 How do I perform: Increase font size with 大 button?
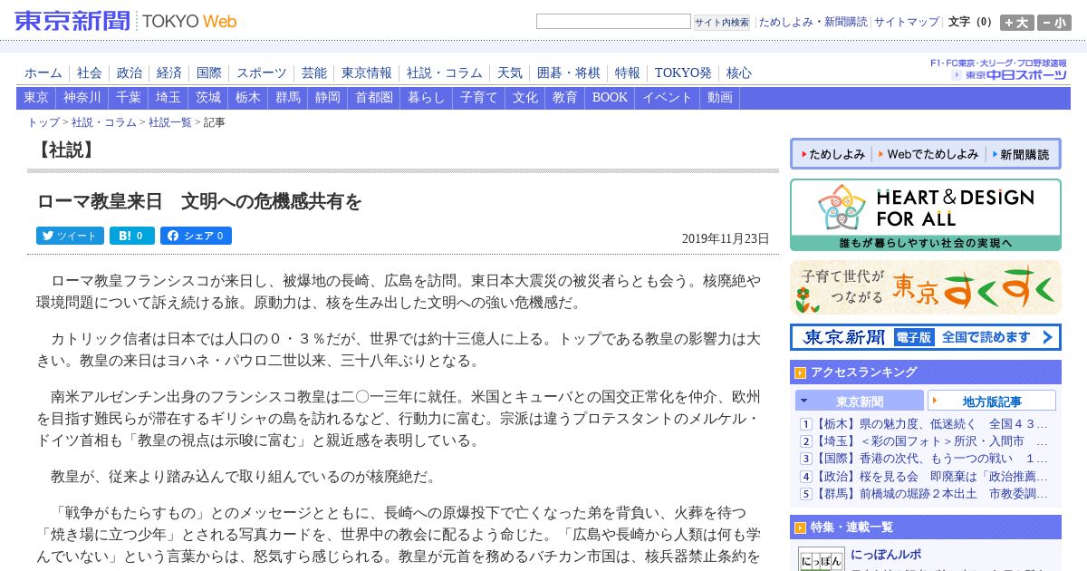1017,23
